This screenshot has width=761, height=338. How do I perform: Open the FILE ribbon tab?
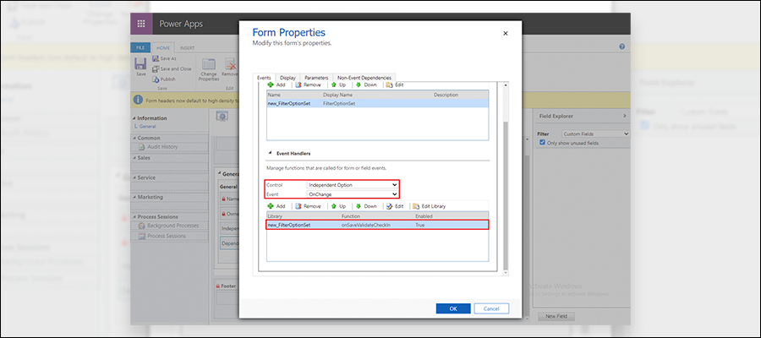pyautogui.click(x=140, y=48)
